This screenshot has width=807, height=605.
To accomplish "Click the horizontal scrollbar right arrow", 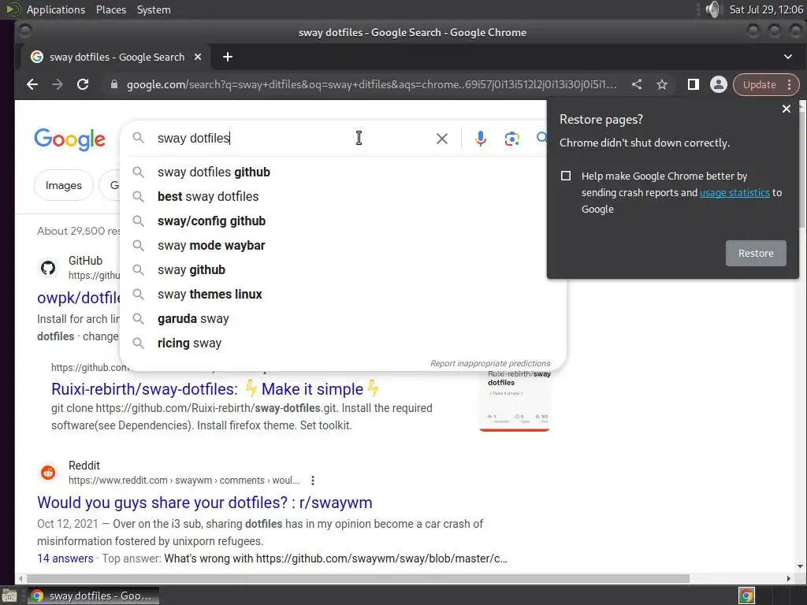I will pyautogui.click(x=788, y=579).
